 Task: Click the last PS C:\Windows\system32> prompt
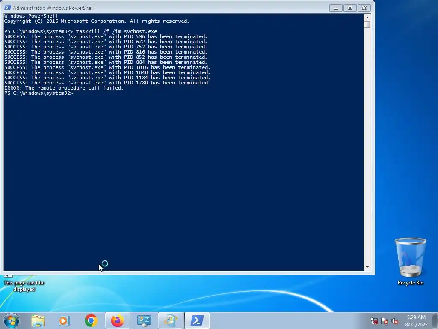pyautogui.click(x=38, y=93)
